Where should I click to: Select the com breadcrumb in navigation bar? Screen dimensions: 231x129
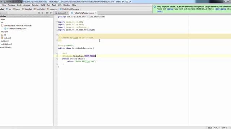click(x=17, y=9)
